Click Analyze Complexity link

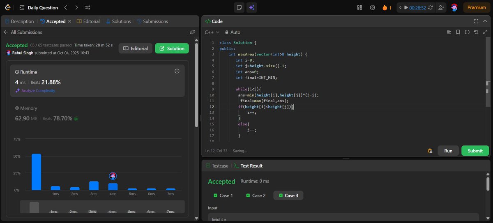(35, 91)
